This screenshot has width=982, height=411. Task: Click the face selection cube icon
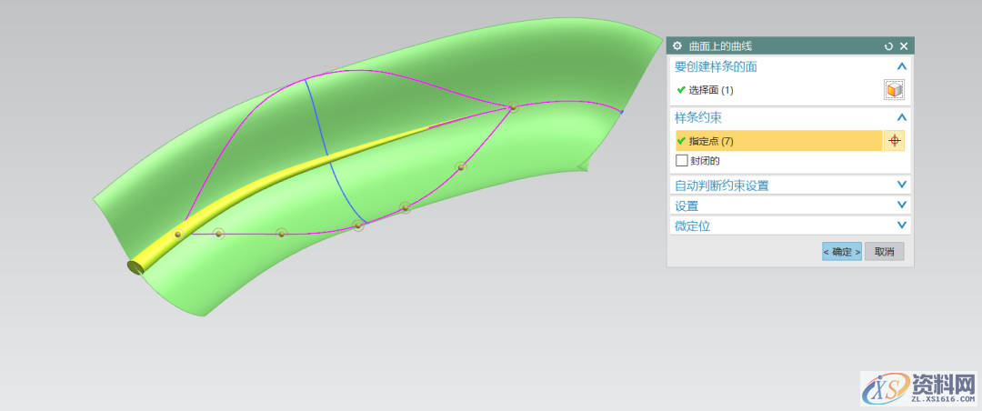(x=895, y=90)
